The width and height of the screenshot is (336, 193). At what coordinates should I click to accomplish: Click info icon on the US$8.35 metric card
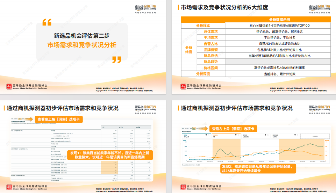[x=265, y=135]
